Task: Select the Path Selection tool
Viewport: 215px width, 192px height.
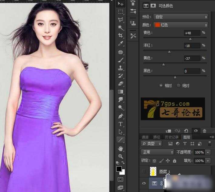Action: pos(120,132)
